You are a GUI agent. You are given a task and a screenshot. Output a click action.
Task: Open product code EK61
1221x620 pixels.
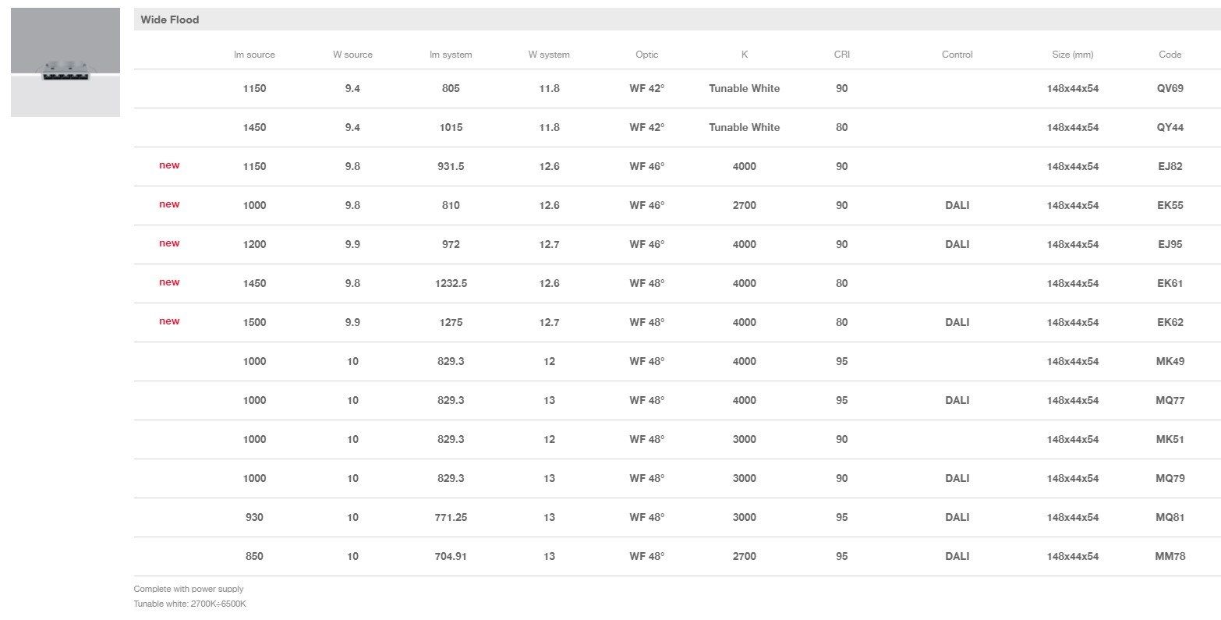tap(1170, 283)
